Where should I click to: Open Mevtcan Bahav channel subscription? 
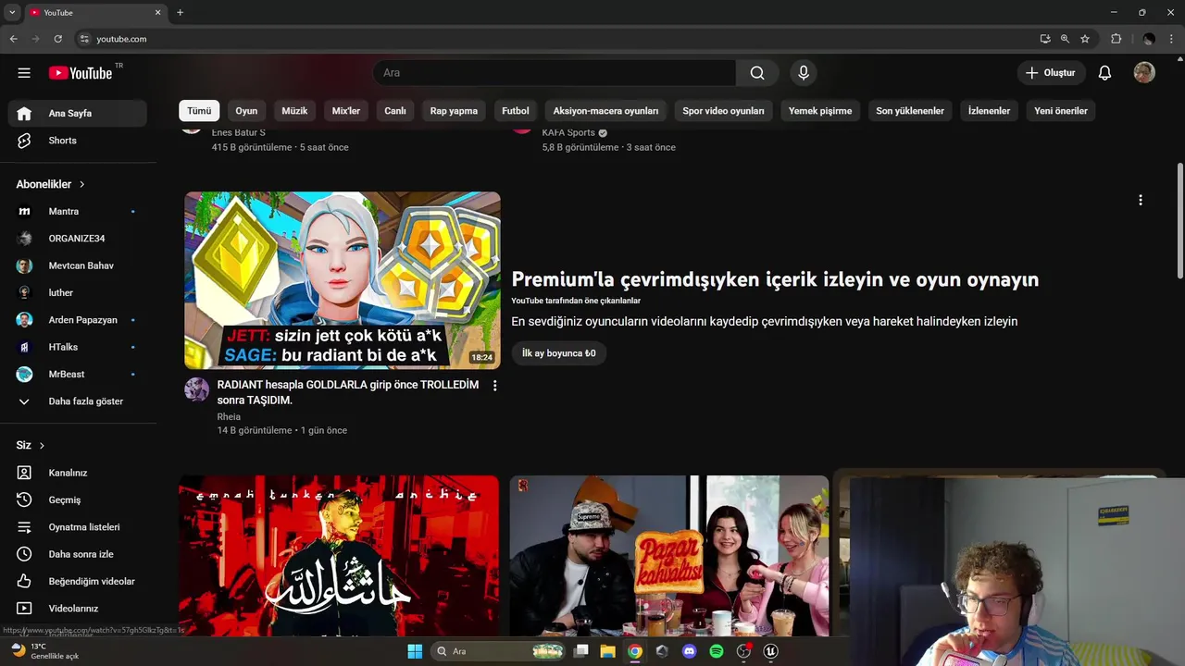pyautogui.click(x=78, y=265)
